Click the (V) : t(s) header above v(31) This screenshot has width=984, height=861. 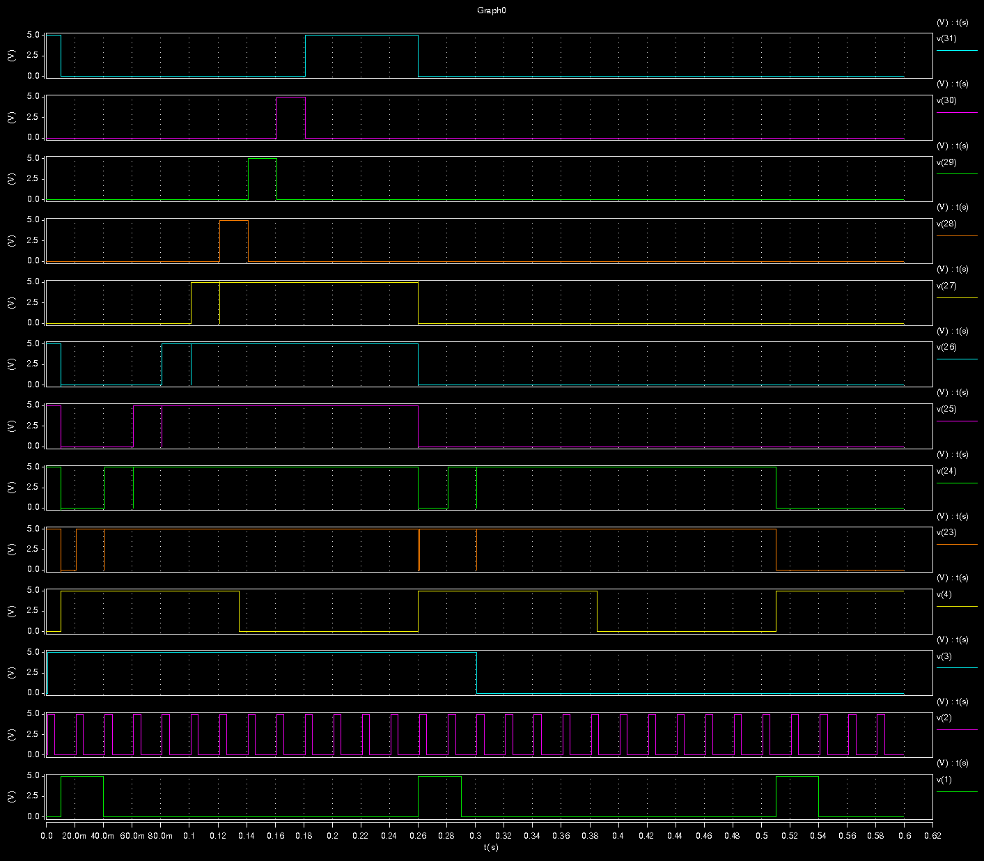click(x=952, y=22)
